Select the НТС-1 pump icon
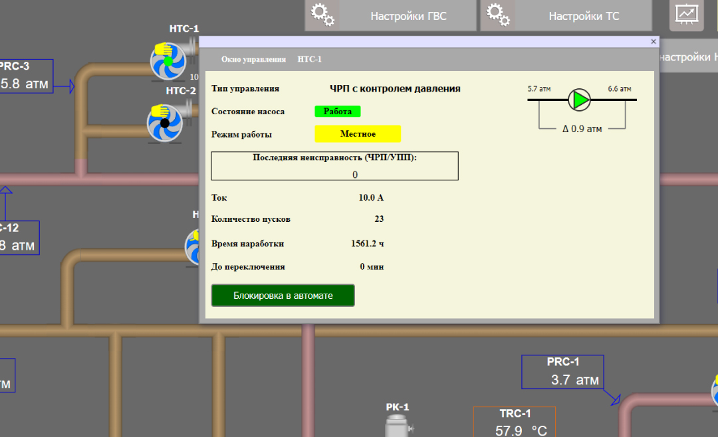Image resolution: width=718 pixels, height=437 pixels. (x=168, y=62)
